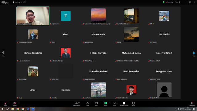Viewport: 197px width, 111px height.
Task: Select Mega's dusk sky avatar
Action: (131, 34)
